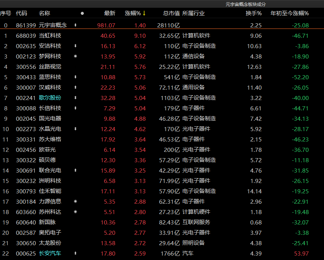Sort by the 总市值 column header

tap(171, 13)
